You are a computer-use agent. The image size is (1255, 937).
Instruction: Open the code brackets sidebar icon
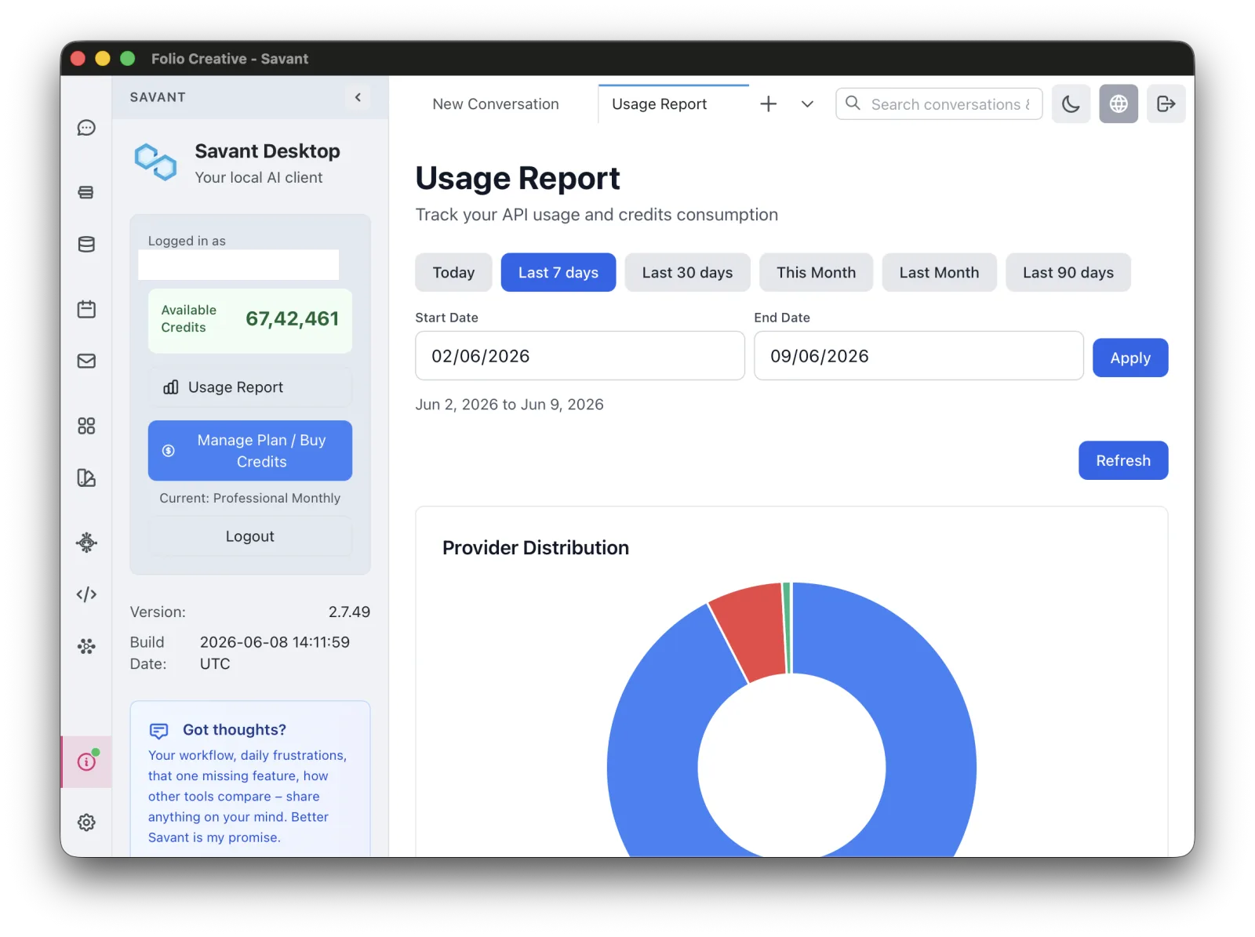(86, 594)
